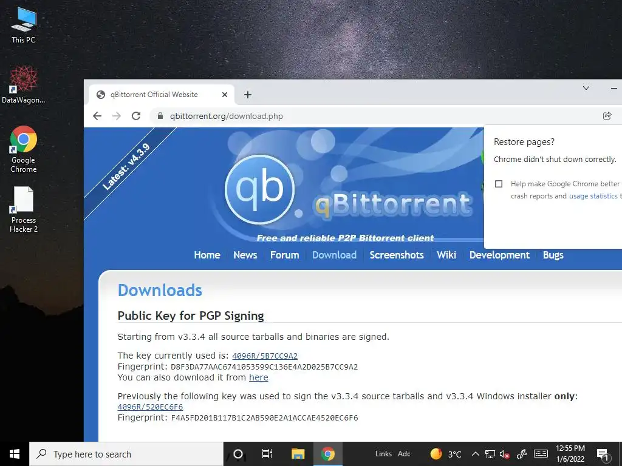Show hidden tray icons with the up chevron
The height and width of the screenshot is (466, 622).
[x=475, y=454]
